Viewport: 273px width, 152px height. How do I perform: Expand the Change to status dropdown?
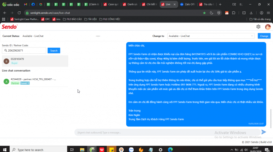point(211,36)
